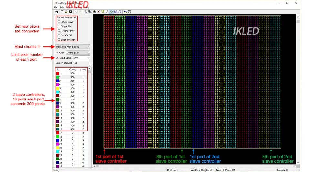
Task: Click the red color swatch of port 1
Action: click(57, 73)
